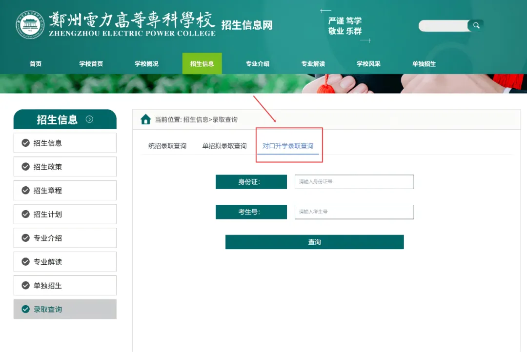Click the 身份证: label

pos(251,182)
